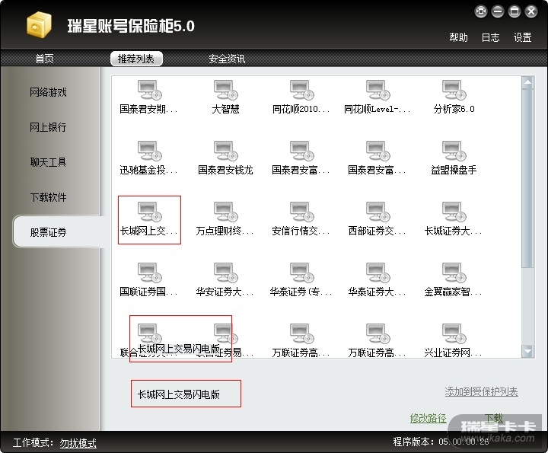
Task: Choose the 聊天工具 category
Action: [48, 162]
